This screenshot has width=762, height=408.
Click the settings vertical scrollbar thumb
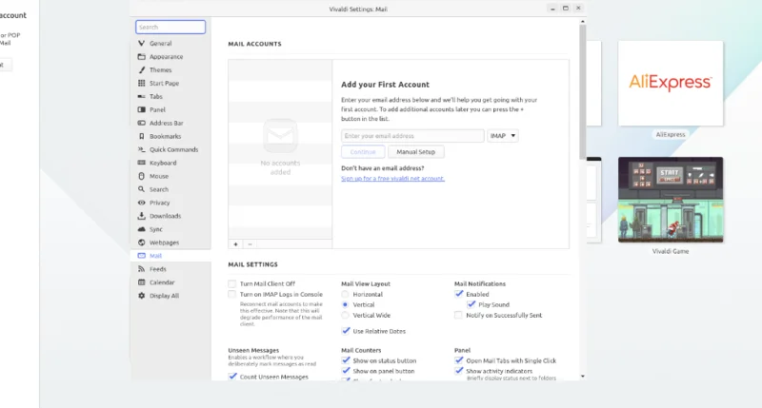[x=582, y=91]
